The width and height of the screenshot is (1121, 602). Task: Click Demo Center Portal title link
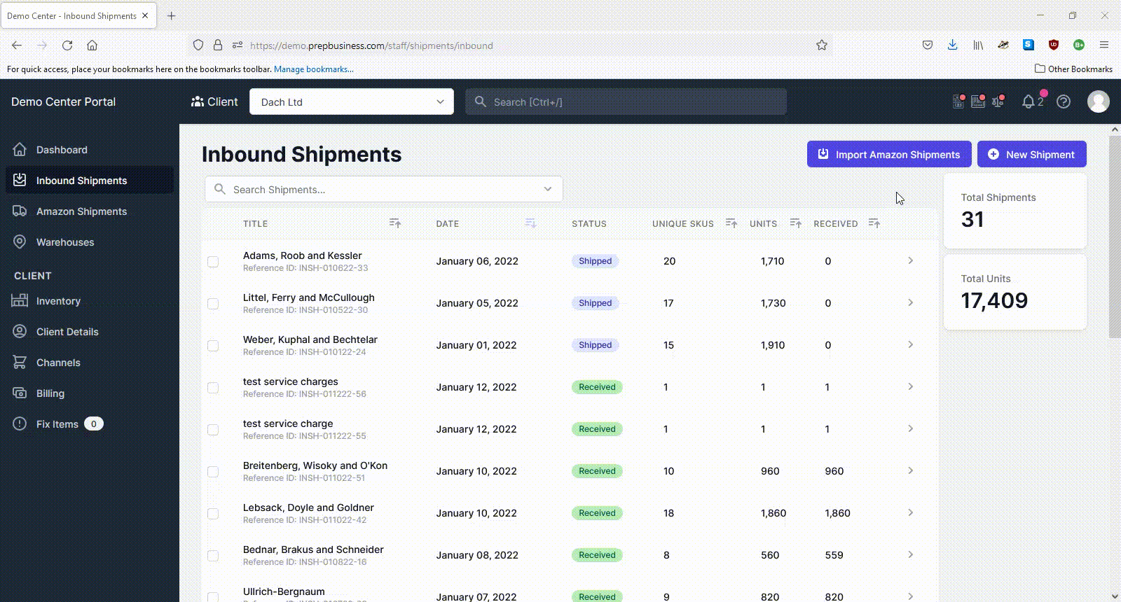tap(64, 101)
